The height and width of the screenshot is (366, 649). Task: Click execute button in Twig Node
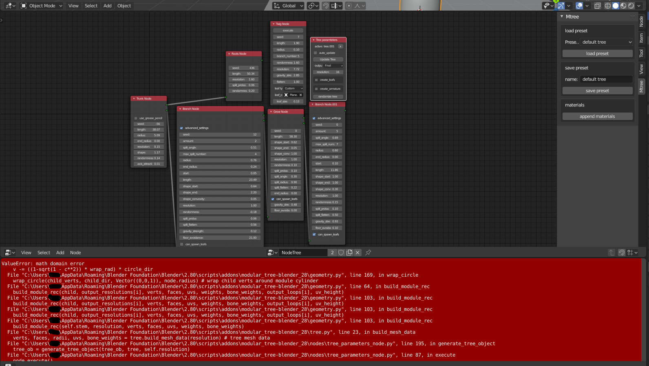[x=288, y=31]
